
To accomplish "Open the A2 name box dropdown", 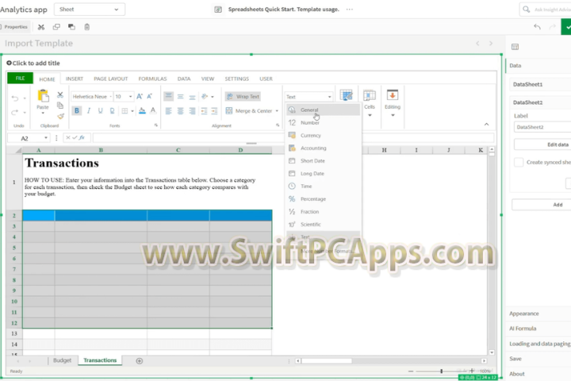I will coord(46,138).
